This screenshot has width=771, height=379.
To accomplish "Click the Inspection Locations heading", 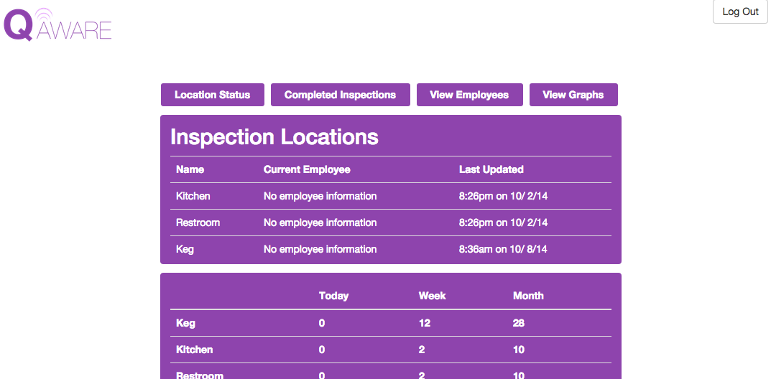I will [x=274, y=137].
